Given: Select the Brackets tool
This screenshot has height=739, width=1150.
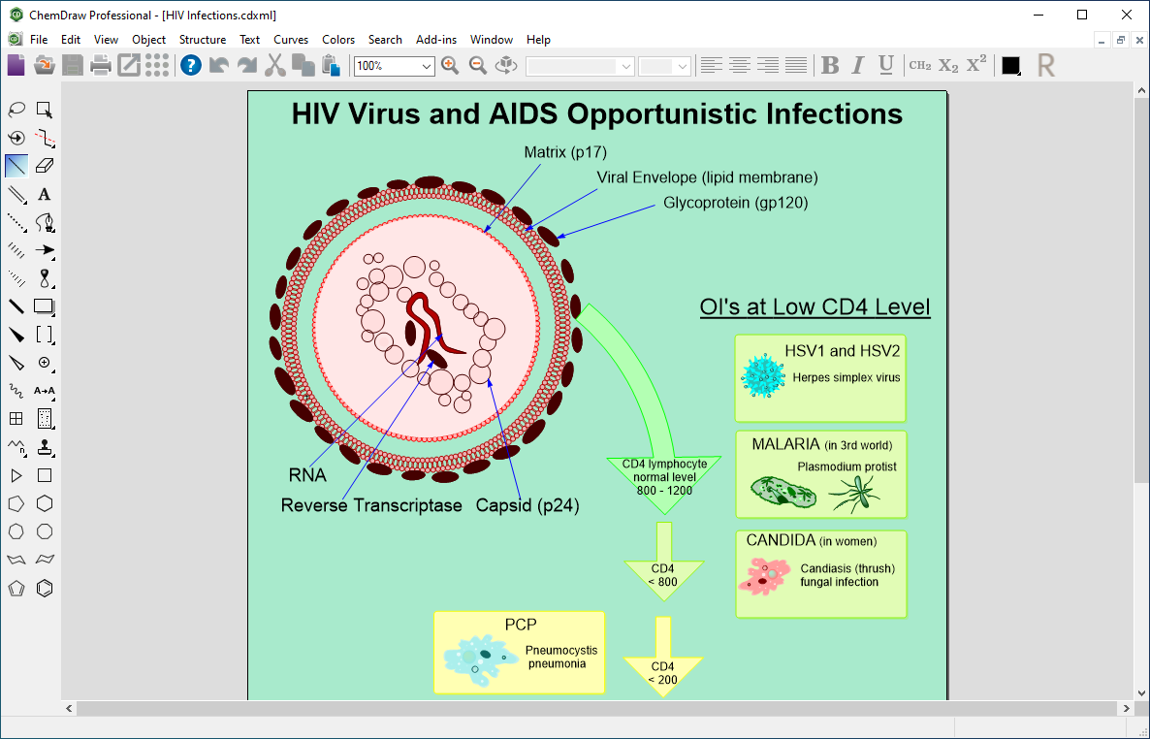Looking at the screenshot, I should 45,335.
